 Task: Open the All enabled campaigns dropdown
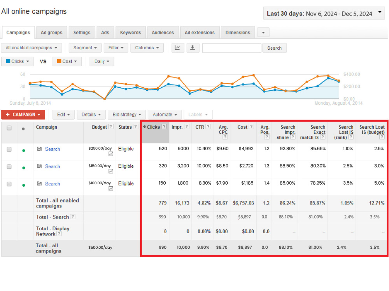31,48
